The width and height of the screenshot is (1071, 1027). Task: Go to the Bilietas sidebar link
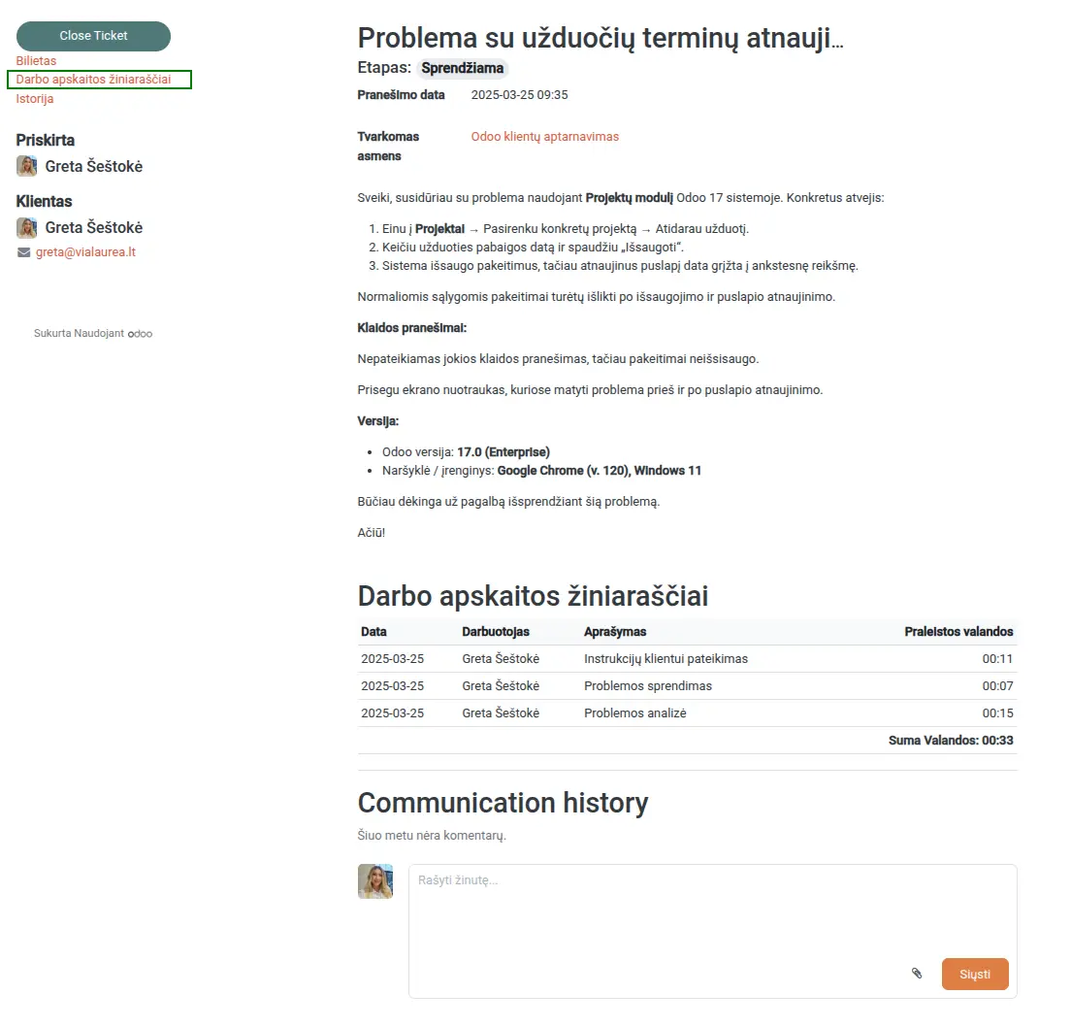tap(36, 61)
